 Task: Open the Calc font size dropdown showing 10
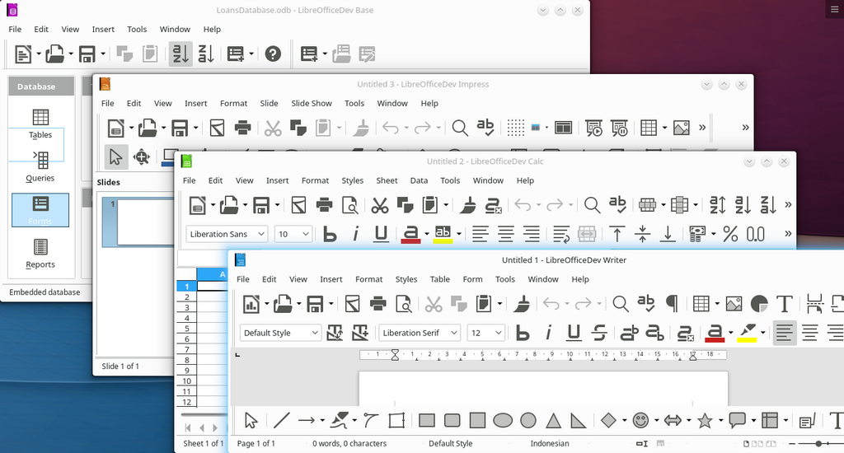pos(305,234)
